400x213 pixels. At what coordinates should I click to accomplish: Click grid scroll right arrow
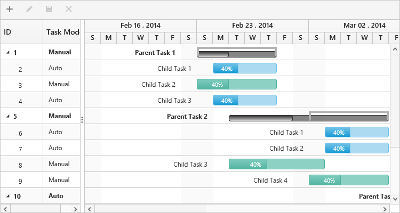pos(76,208)
